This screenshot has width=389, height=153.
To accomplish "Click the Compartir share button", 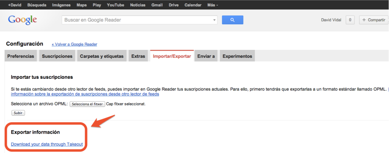I will pyautogui.click(x=374, y=20).
